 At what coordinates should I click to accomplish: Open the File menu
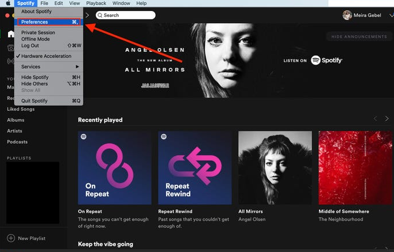pos(44,3)
